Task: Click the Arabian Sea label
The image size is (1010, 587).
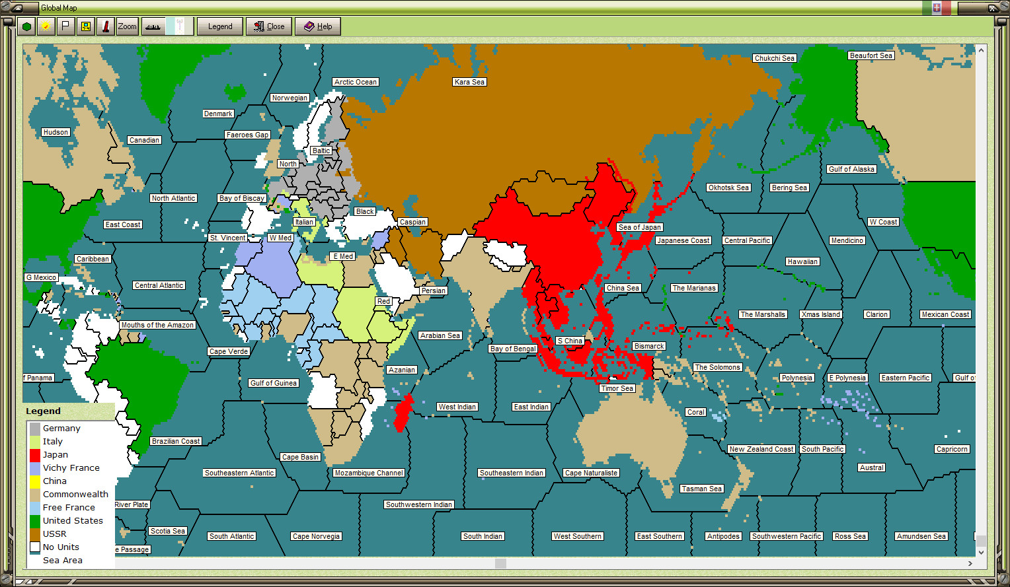Action: [440, 335]
